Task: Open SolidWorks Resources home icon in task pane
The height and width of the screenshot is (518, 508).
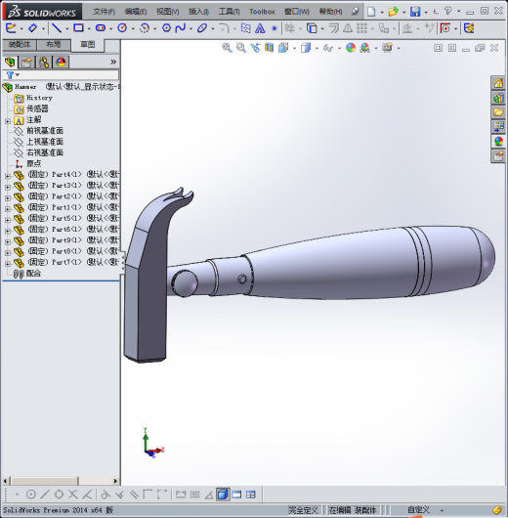Action: [x=498, y=83]
